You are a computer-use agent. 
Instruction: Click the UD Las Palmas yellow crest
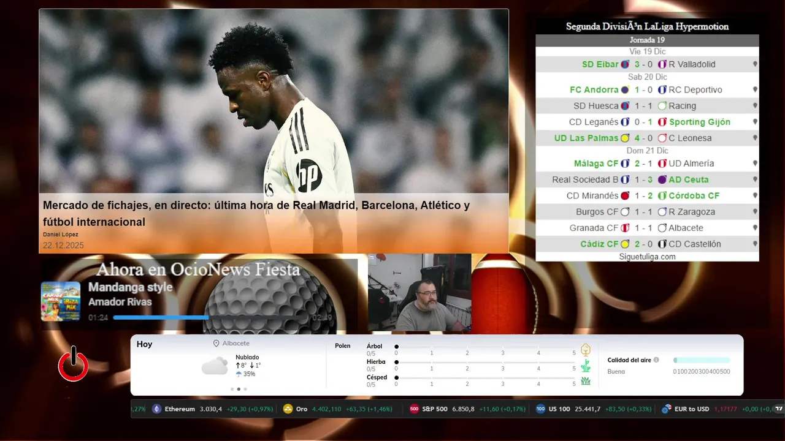[625, 138]
